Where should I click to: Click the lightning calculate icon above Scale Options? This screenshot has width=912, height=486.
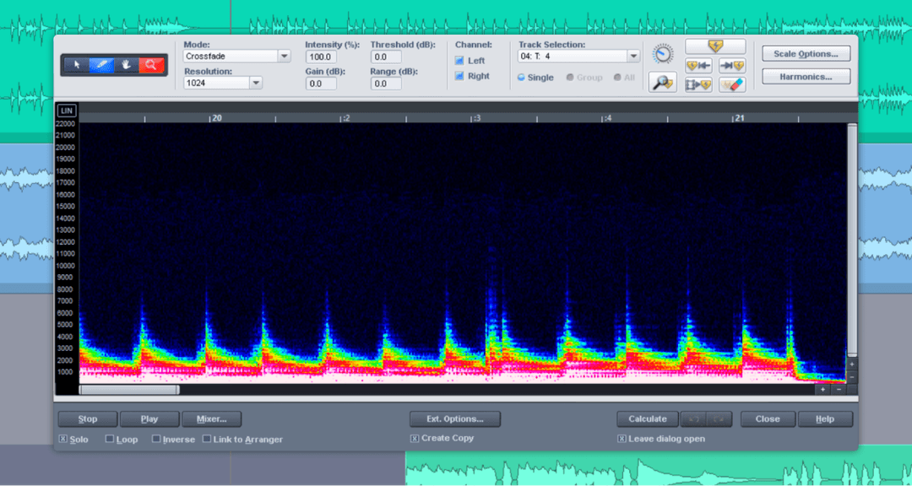tap(716, 45)
